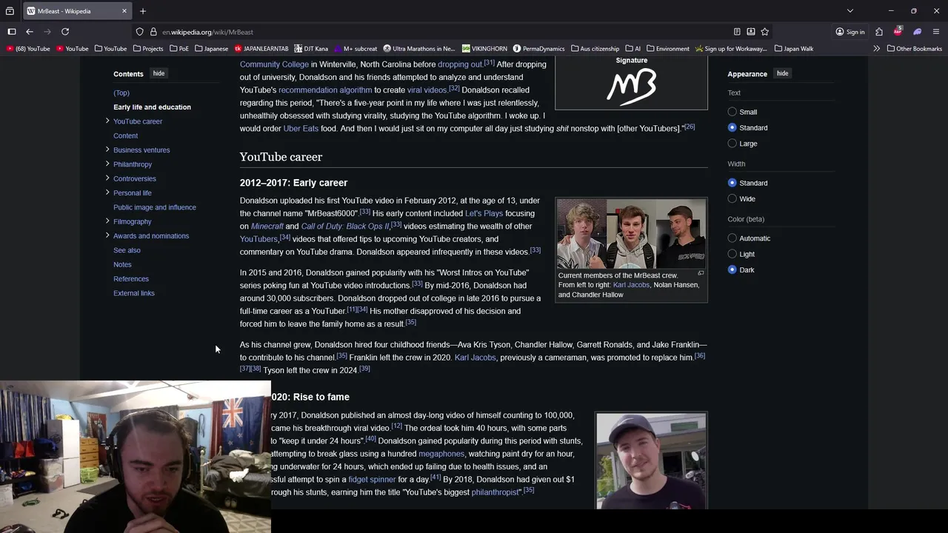The height and width of the screenshot is (533, 948).
Task: Open the PermaDynamics bookmark
Action: [x=538, y=49]
